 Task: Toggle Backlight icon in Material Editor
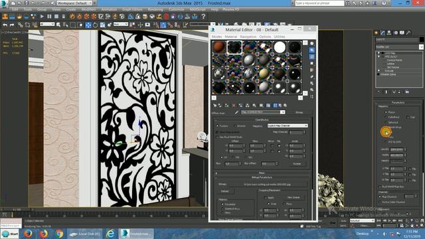(312, 50)
